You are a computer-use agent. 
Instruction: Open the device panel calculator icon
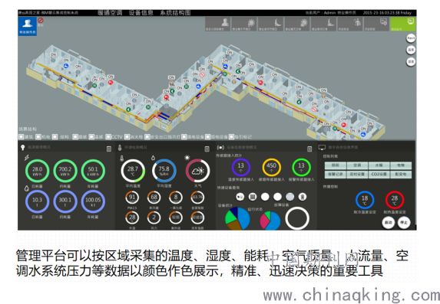(309, 149)
